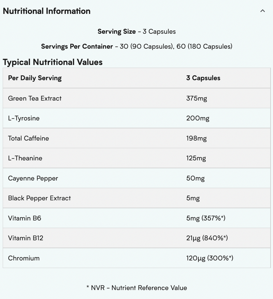Select the Per Daily Serving column header

(35, 78)
